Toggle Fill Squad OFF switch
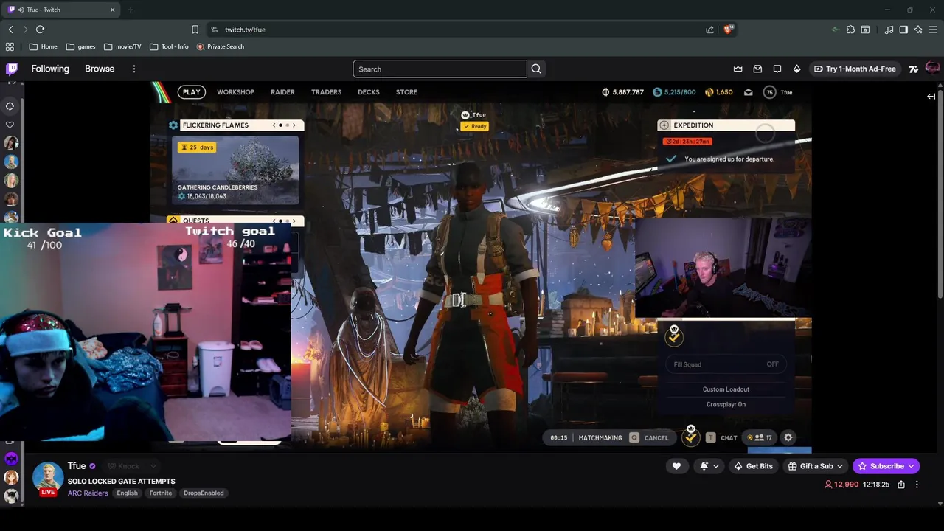The width and height of the screenshot is (944, 531). (x=726, y=364)
